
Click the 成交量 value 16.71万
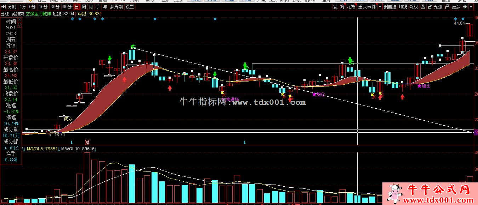[x=11, y=135]
